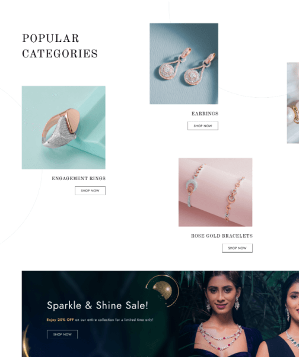Click Shop Now under Earrings
This screenshot has width=299, height=357.
coord(203,126)
